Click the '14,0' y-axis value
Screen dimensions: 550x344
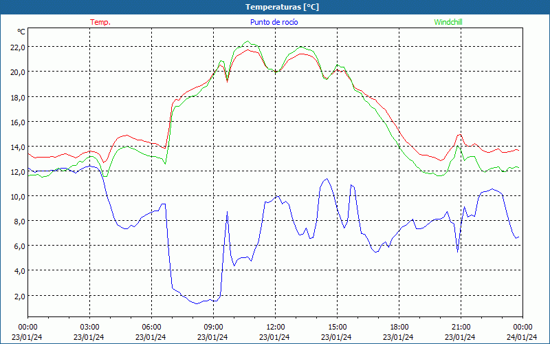18,147
